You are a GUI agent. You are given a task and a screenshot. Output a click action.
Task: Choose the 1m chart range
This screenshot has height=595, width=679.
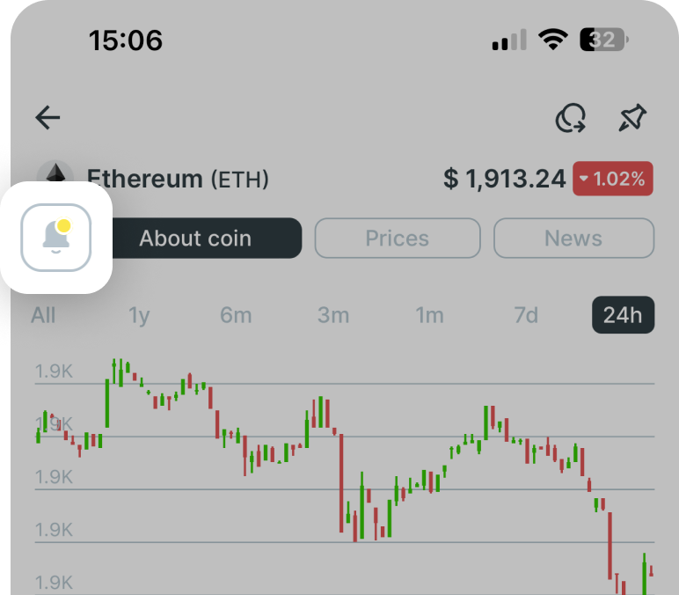429,315
